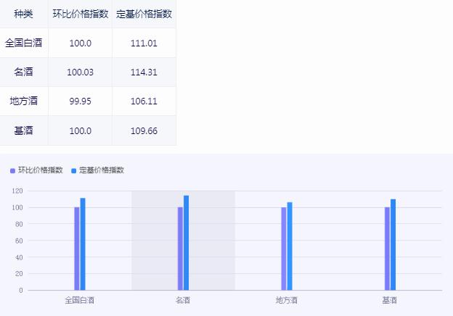Select the blue 定基 bar for 名酒
This screenshot has width=453, height=316.
[187, 243]
